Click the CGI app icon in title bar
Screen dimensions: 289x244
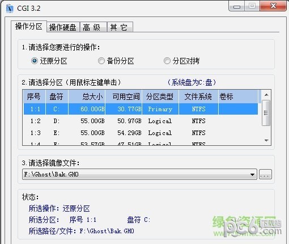point(10,9)
